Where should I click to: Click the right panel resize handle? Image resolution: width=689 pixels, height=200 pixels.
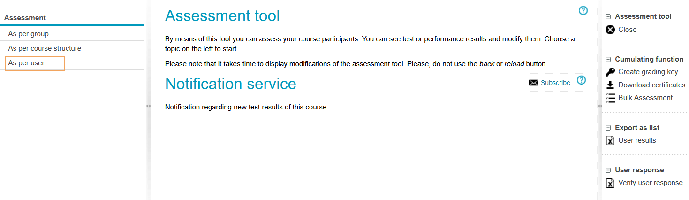[600, 106]
